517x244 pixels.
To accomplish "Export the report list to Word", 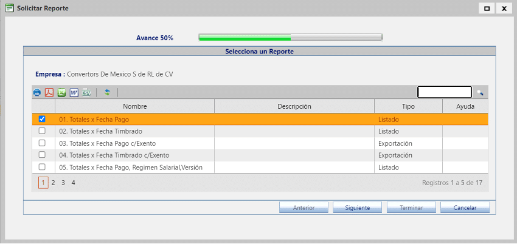I will point(74,93).
